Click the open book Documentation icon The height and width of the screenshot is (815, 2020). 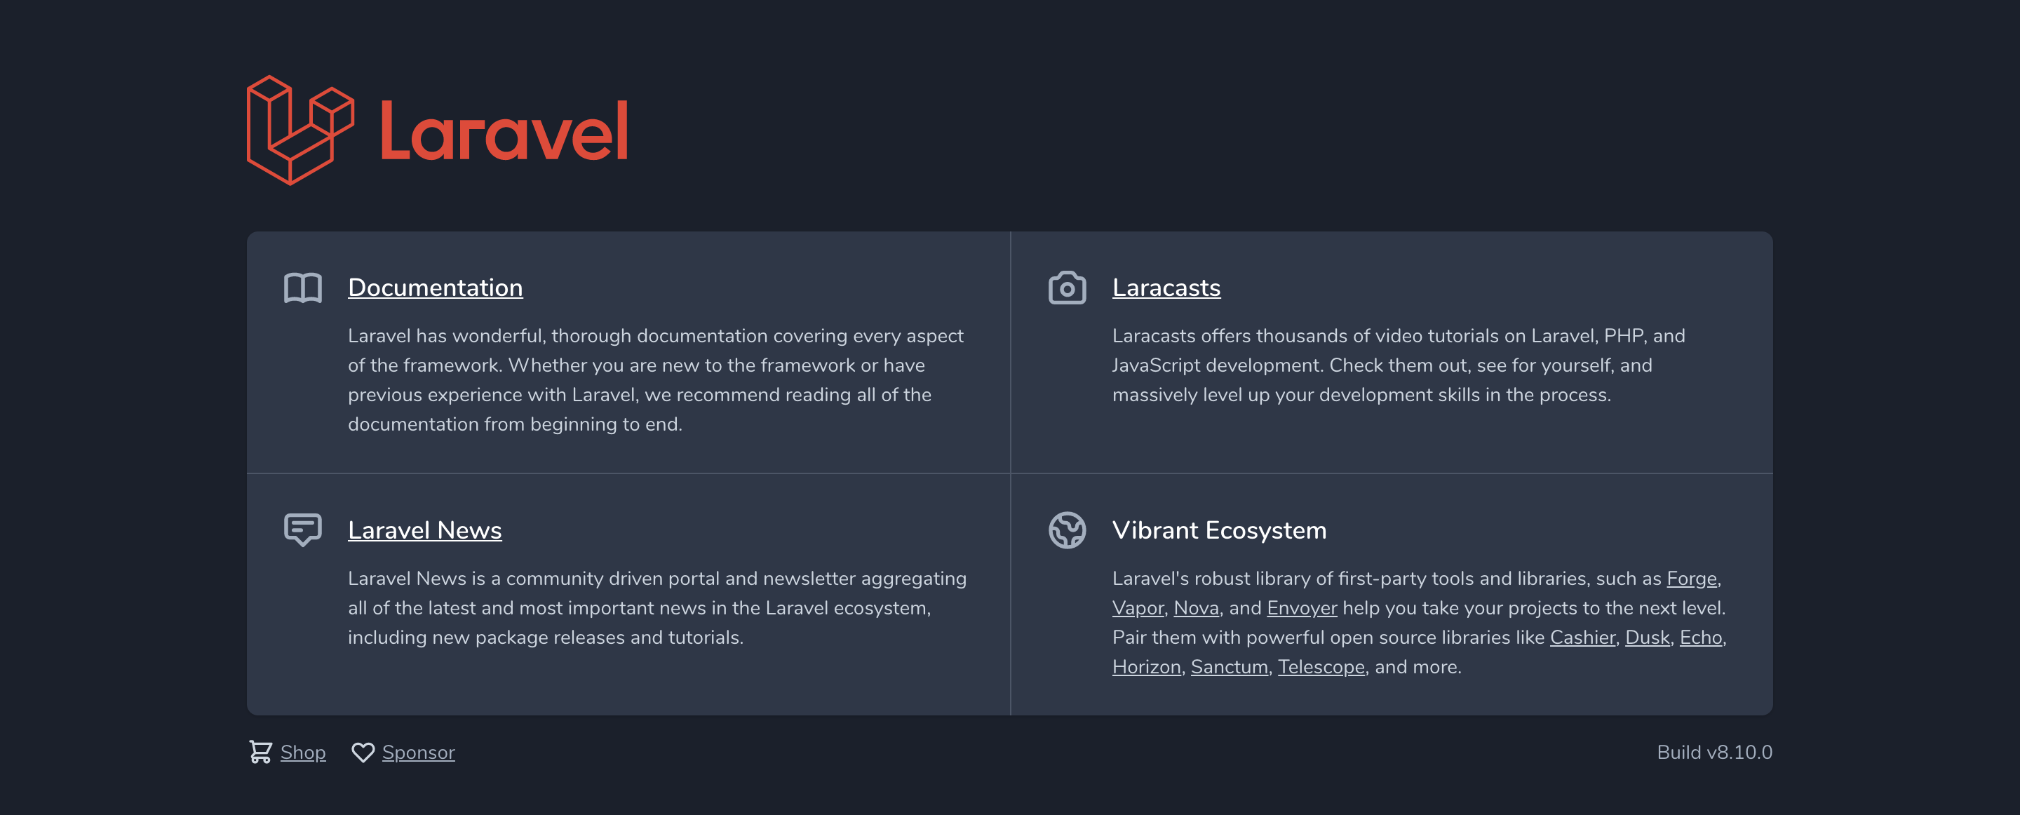tap(303, 287)
